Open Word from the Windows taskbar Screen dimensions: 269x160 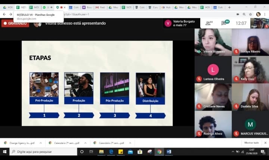pos(169,152)
